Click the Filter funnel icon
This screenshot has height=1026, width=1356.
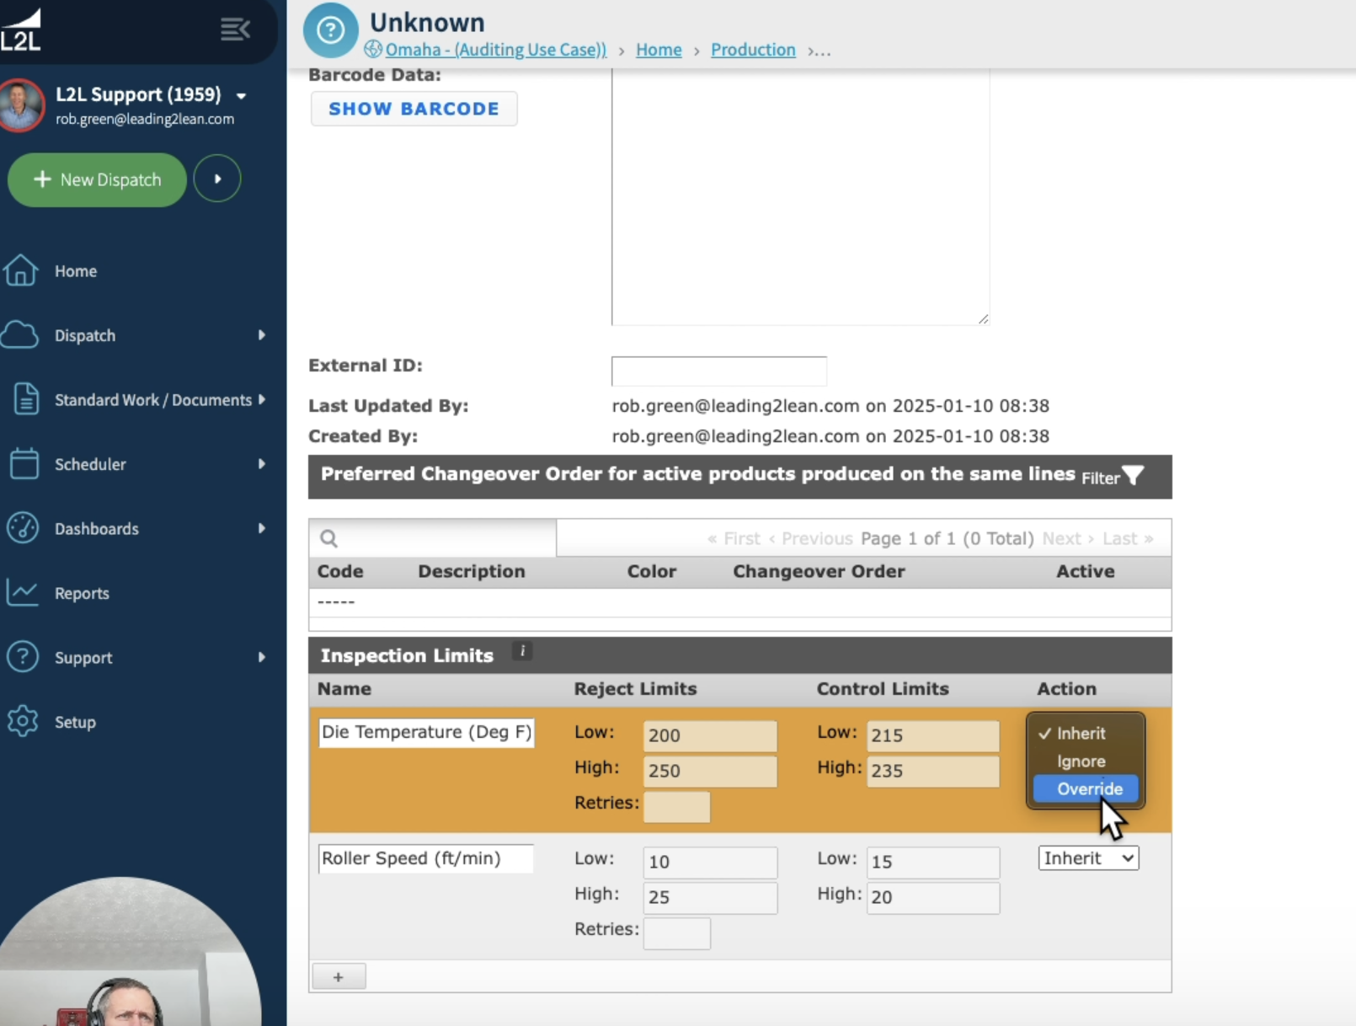[x=1134, y=476]
